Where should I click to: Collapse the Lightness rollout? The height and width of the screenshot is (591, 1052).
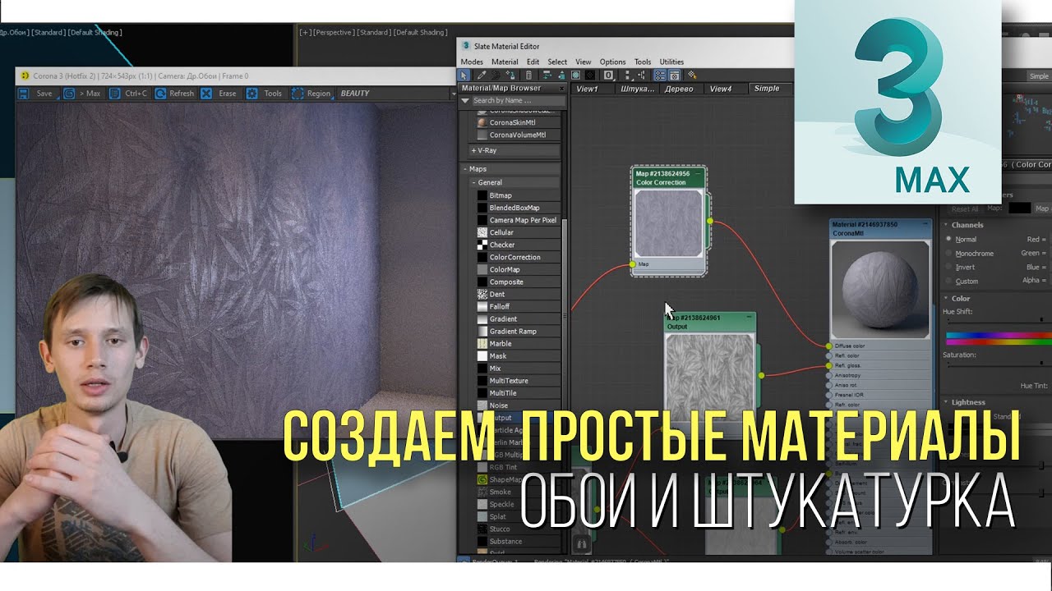pos(946,402)
